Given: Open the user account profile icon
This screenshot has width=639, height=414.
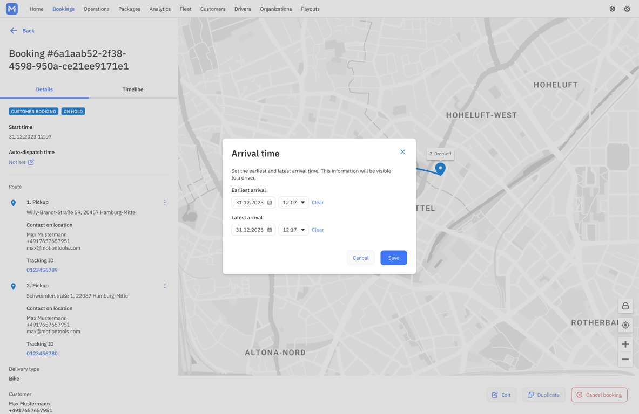Looking at the screenshot, I should click(x=627, y=9).
